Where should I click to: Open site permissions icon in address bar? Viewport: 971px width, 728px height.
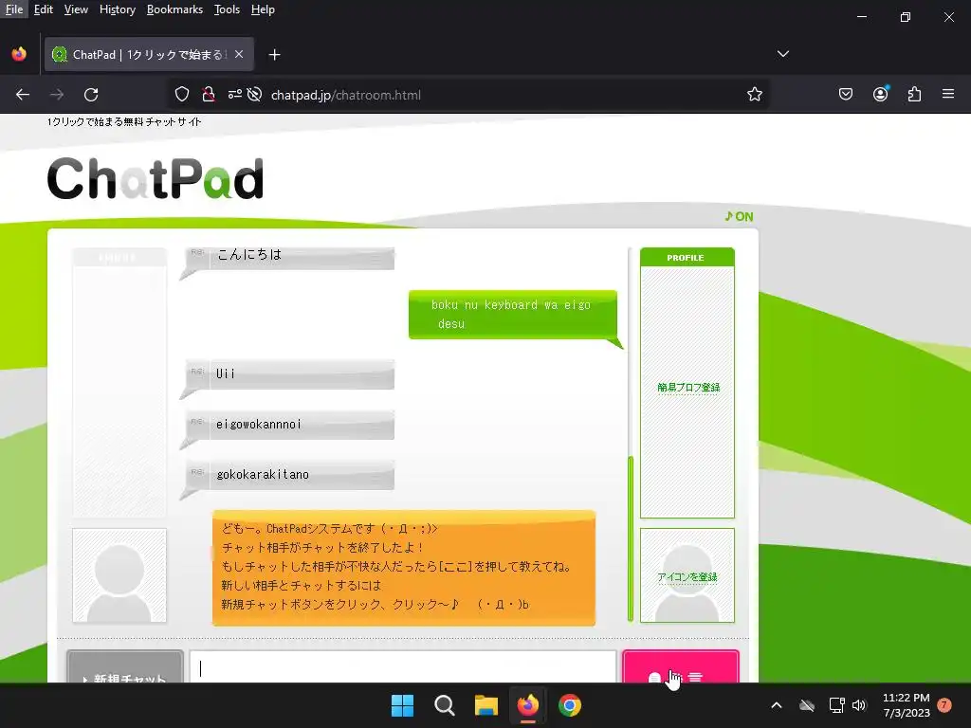point(235,95)
